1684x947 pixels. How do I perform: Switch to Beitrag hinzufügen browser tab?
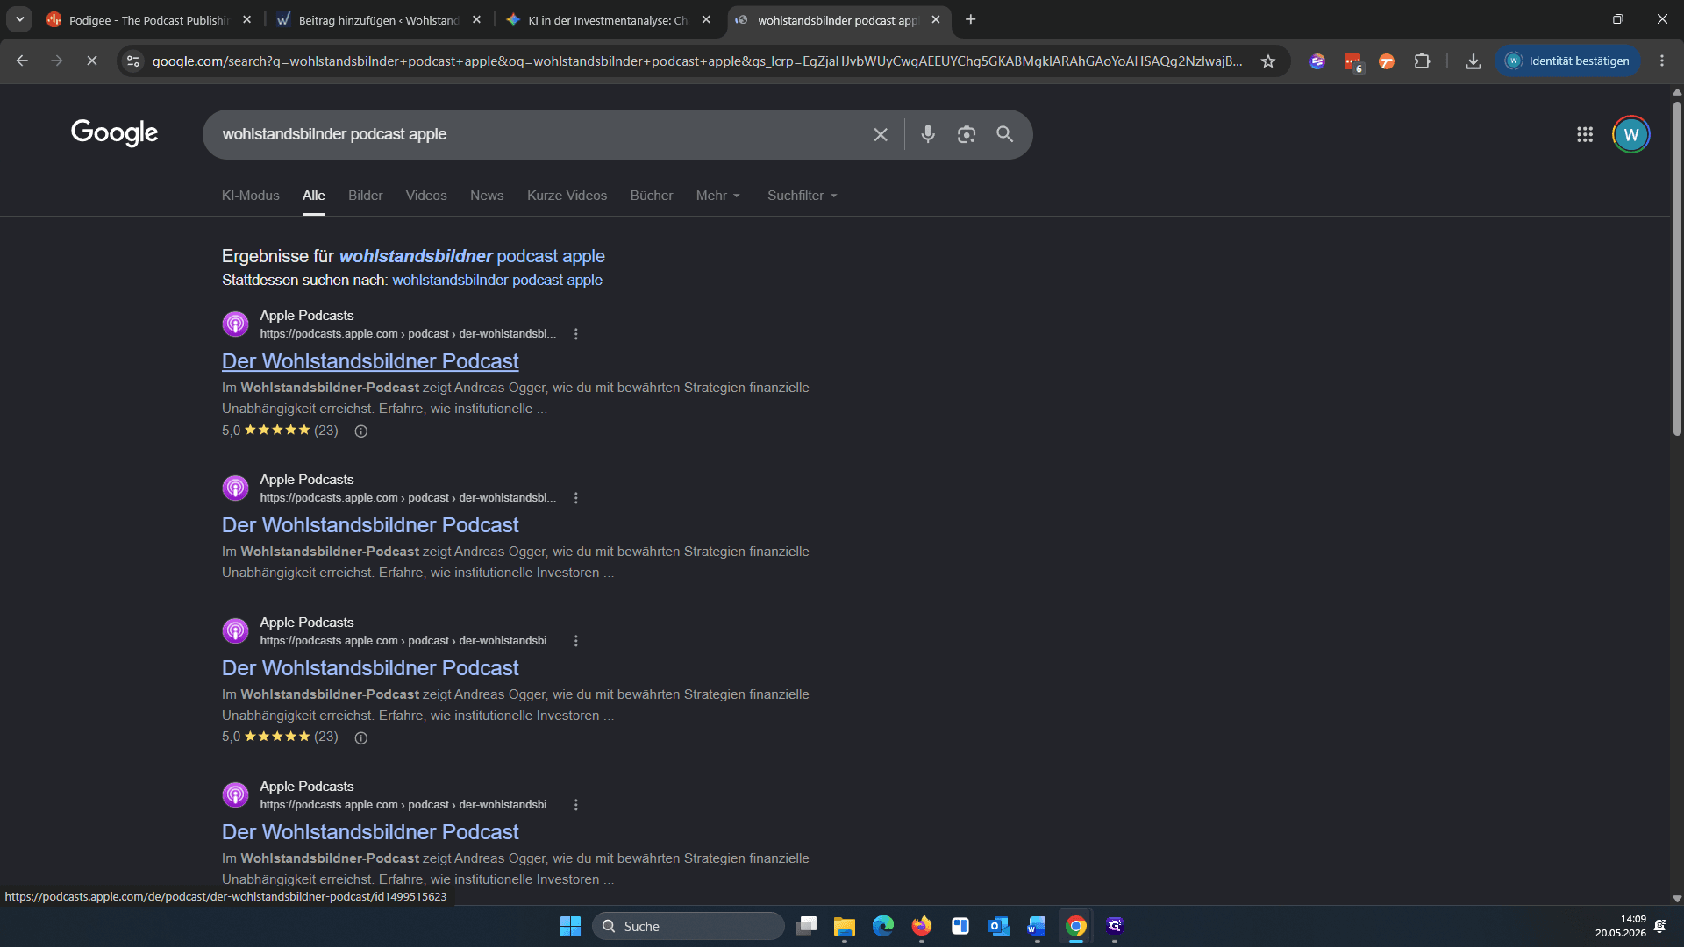coord(379,19)
